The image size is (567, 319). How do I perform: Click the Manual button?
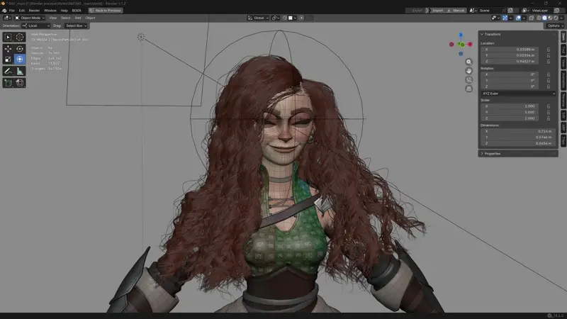(456, 11)
